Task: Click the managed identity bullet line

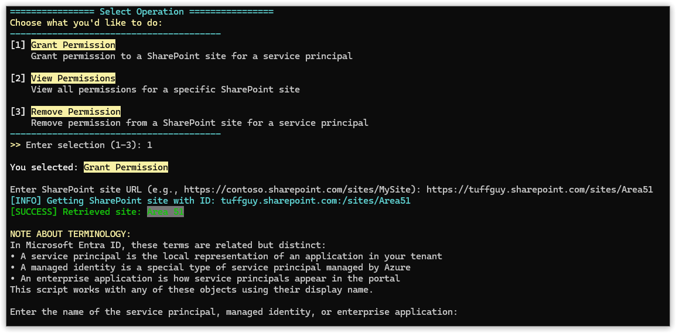Action: pyautogui.click(x=210, y=267)
